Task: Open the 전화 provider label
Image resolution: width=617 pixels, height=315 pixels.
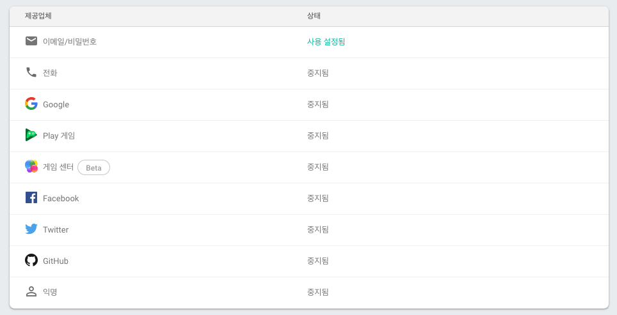Action: (50, 73)
